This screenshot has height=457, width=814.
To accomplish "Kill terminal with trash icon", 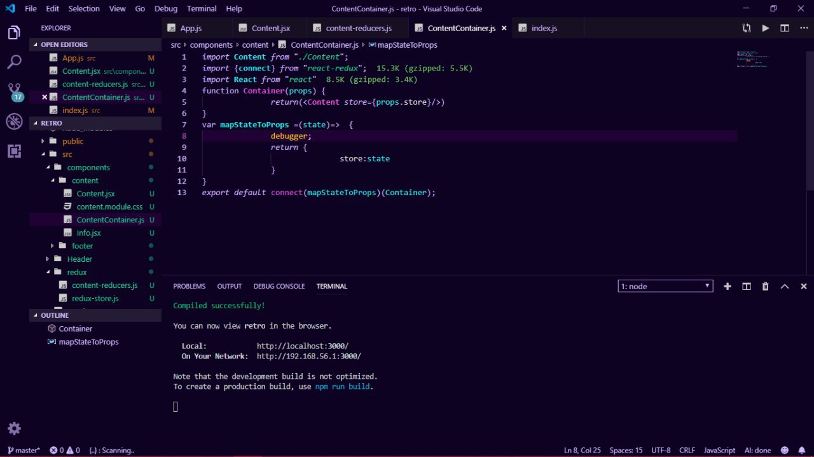I will point(766,287).
